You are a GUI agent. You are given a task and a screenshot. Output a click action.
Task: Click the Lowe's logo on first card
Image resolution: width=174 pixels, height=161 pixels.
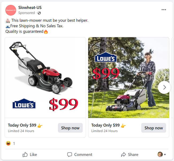coord(24,103)
